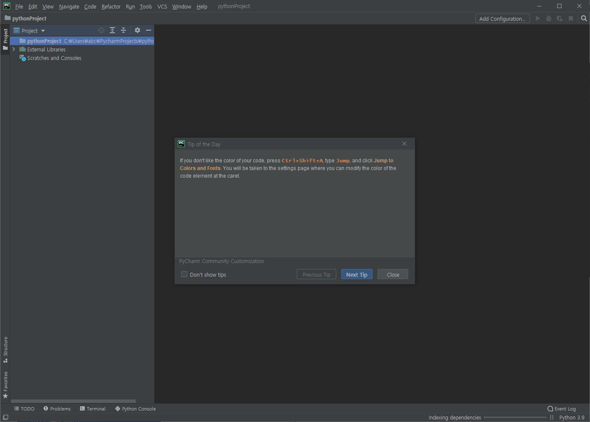Select External Libraries tree item

pos(43,49)
